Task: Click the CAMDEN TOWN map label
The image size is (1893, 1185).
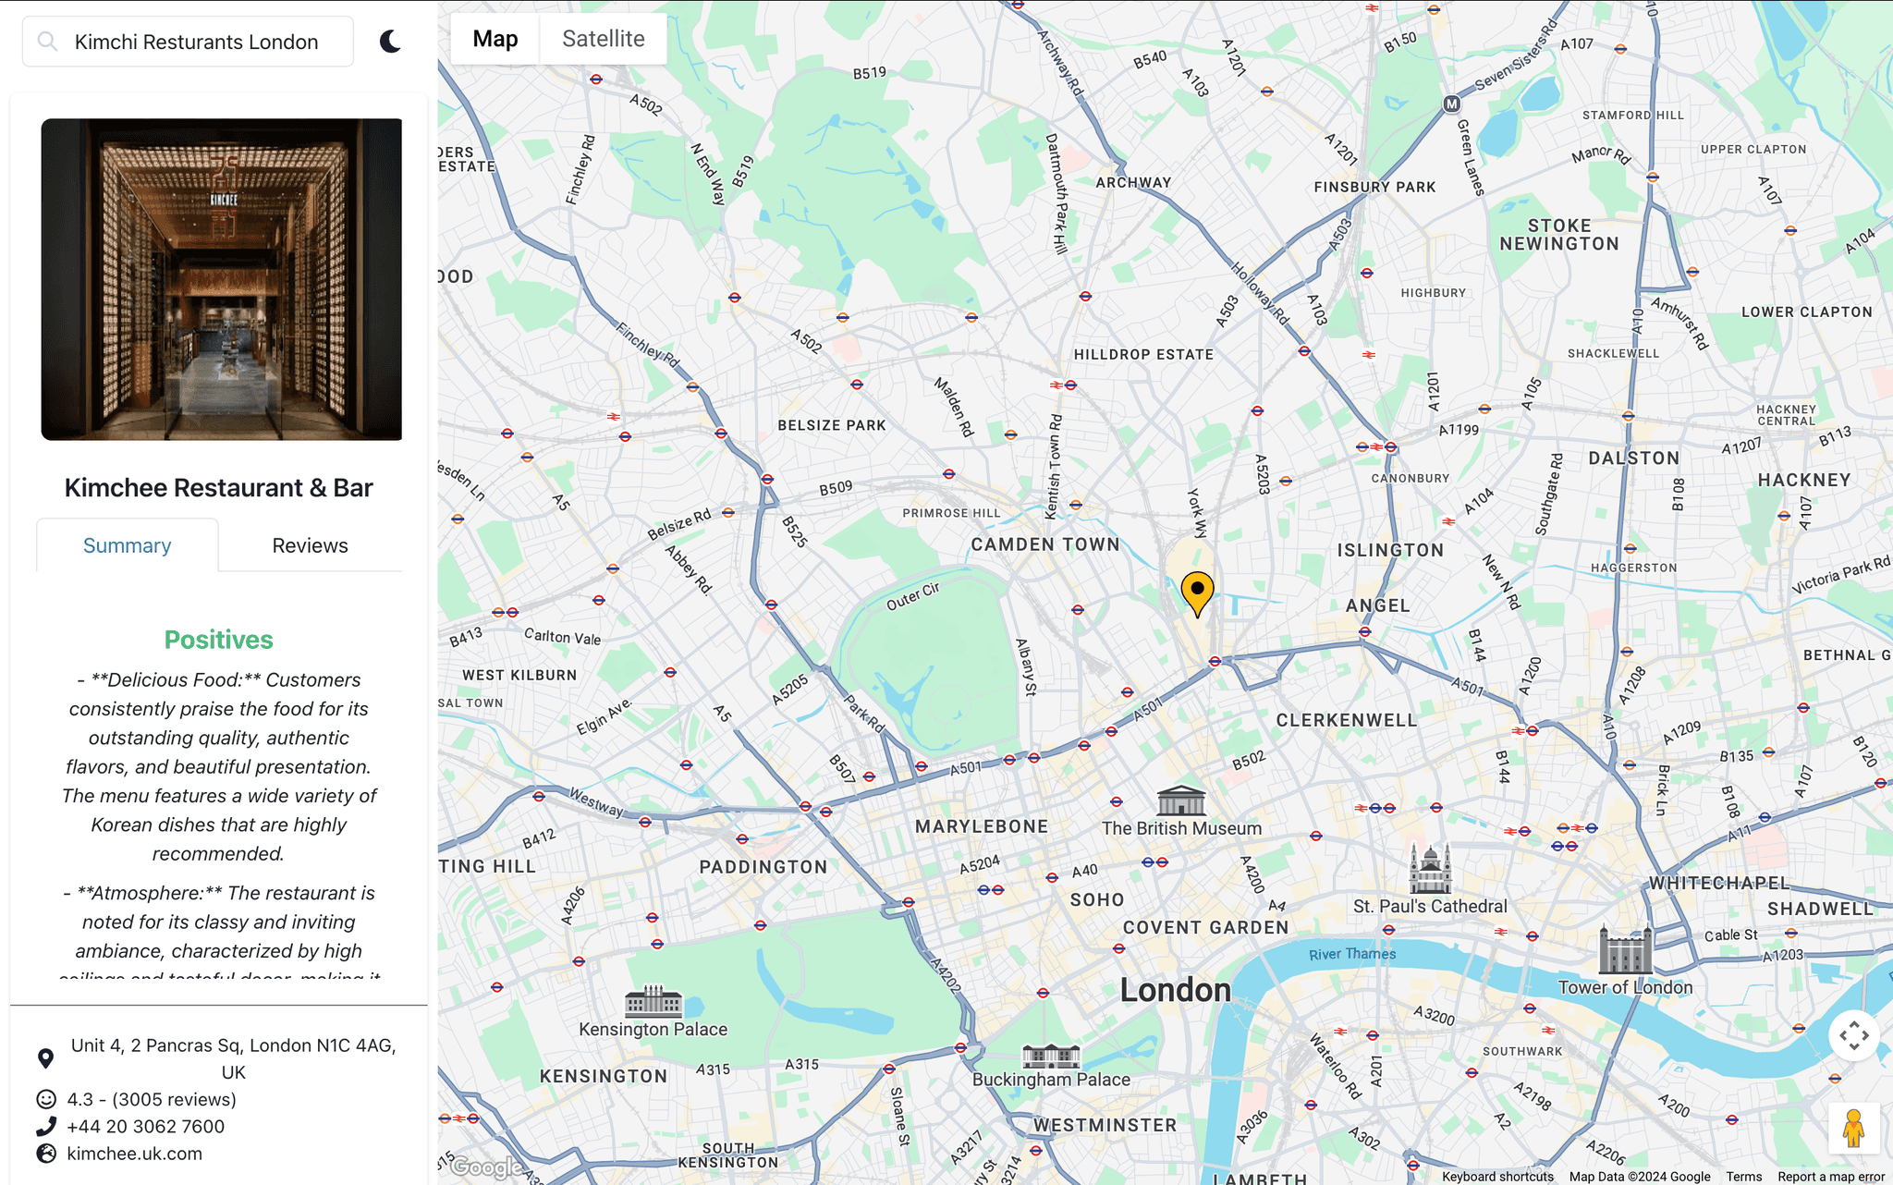Action: (1045, 544)
